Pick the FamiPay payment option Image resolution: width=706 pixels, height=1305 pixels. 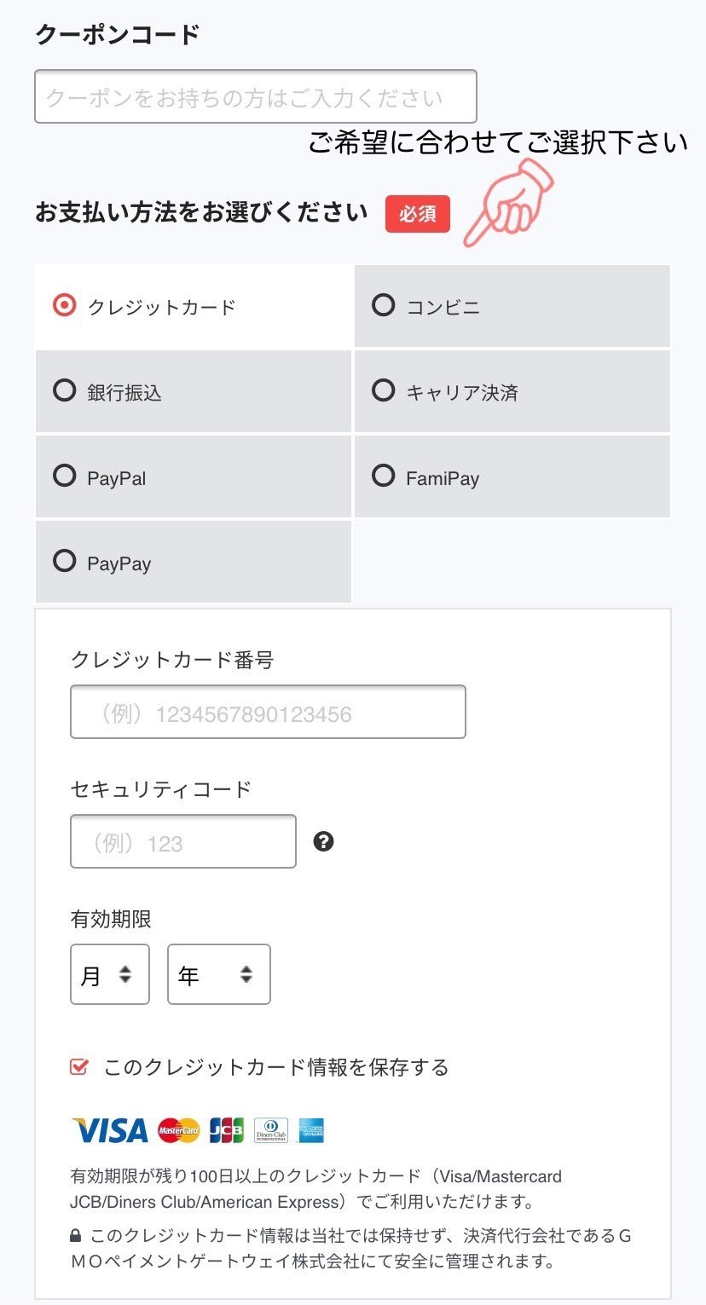(512, 476)
